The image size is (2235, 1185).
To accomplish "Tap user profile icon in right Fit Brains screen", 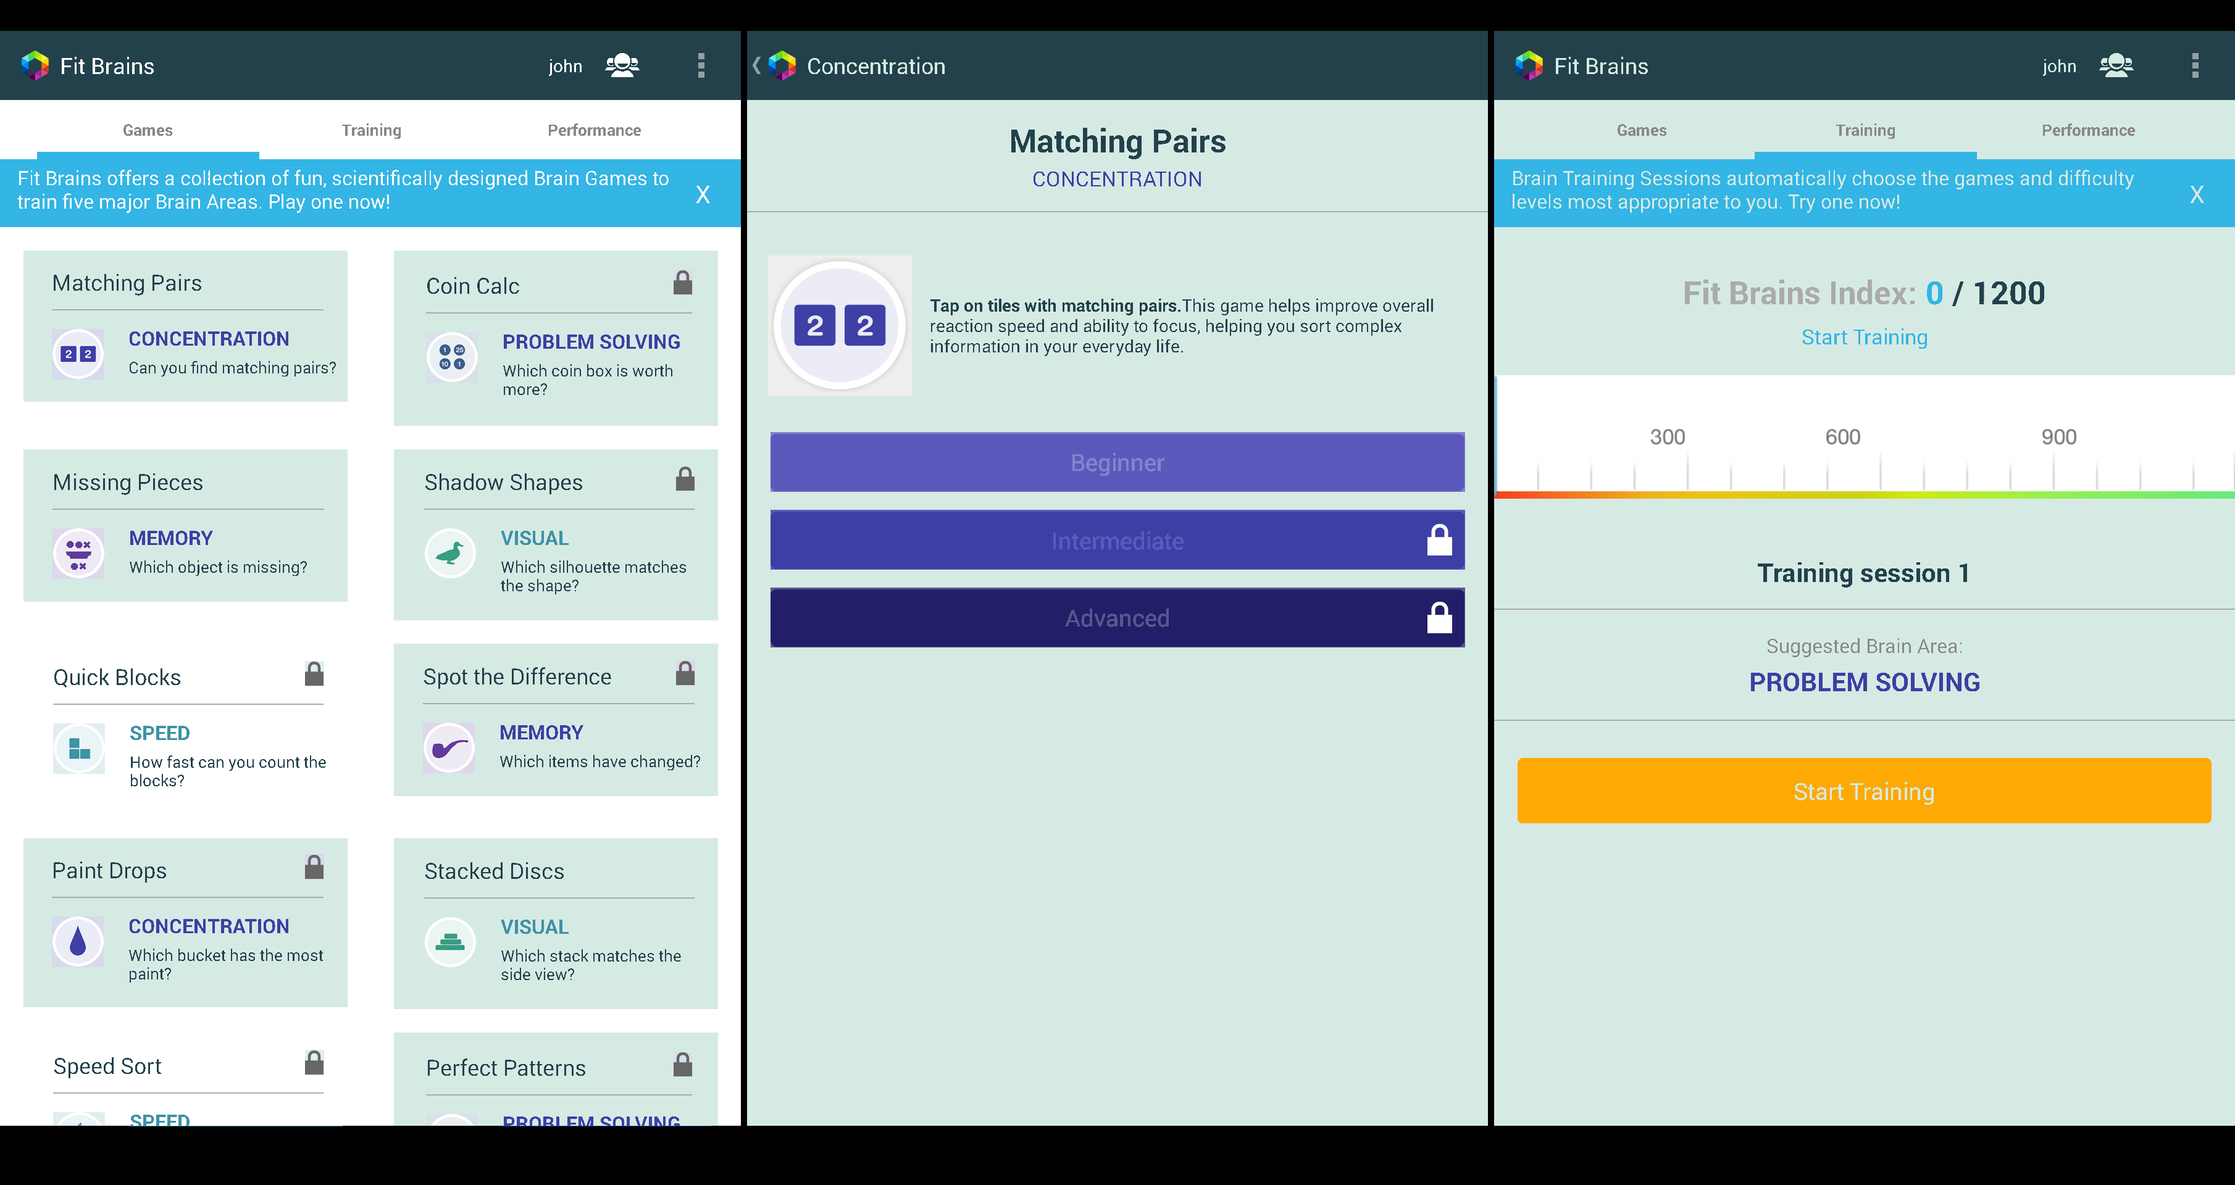I will pos(2116,66).
